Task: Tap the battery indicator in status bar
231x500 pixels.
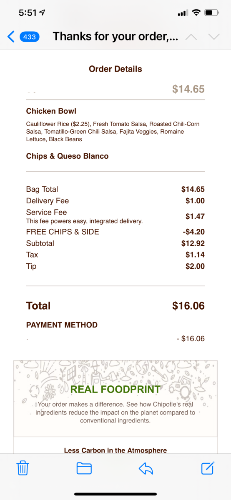Action: [x=212, y=12]
